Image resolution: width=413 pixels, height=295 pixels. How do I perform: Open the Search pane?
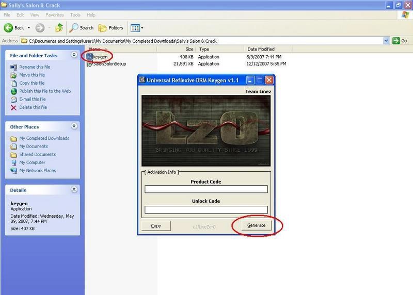click(x=82, y=28)
